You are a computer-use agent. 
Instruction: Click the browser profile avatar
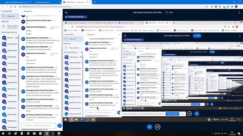point(236,7)
